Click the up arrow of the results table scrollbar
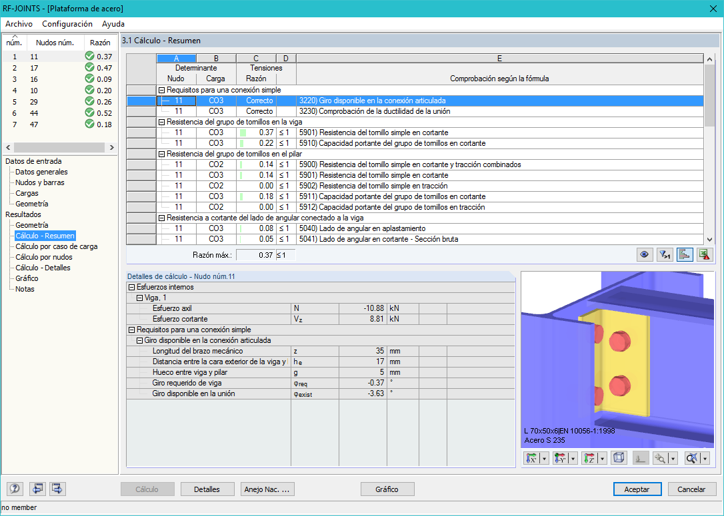Image resolution: width=724 pixels, height=516 pixels. pyautogui.click(x=710, y=59)
